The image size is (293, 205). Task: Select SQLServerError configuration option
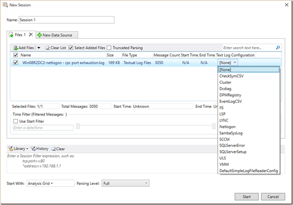(249, 145)
